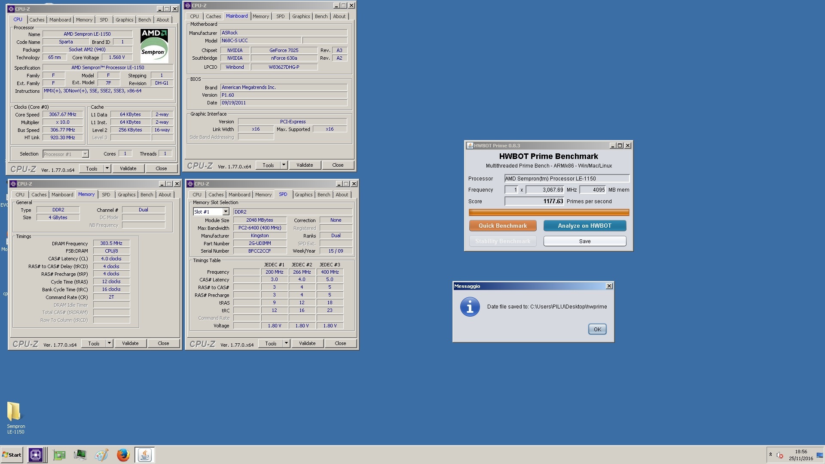Click the title icon of the CPU-Z CPU window
The image size is (825, 464).
(x=11, y=9)
